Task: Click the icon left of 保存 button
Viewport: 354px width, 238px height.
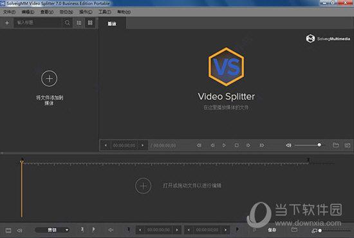Action: pos(254,230)
